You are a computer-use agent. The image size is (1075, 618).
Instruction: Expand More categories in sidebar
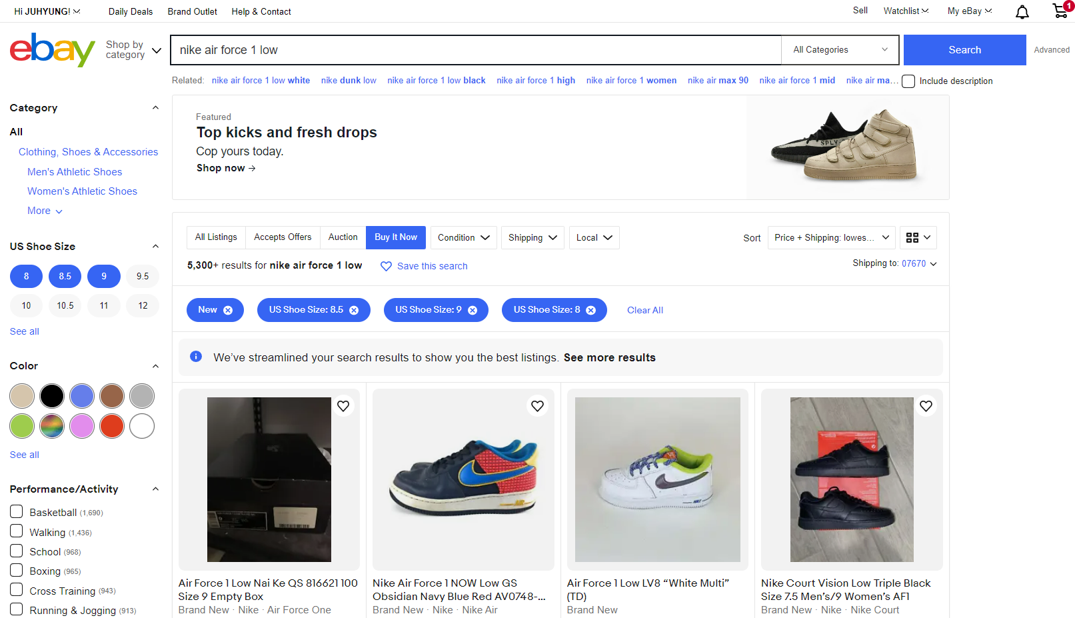pyautogui.click(x=45, y=211)
